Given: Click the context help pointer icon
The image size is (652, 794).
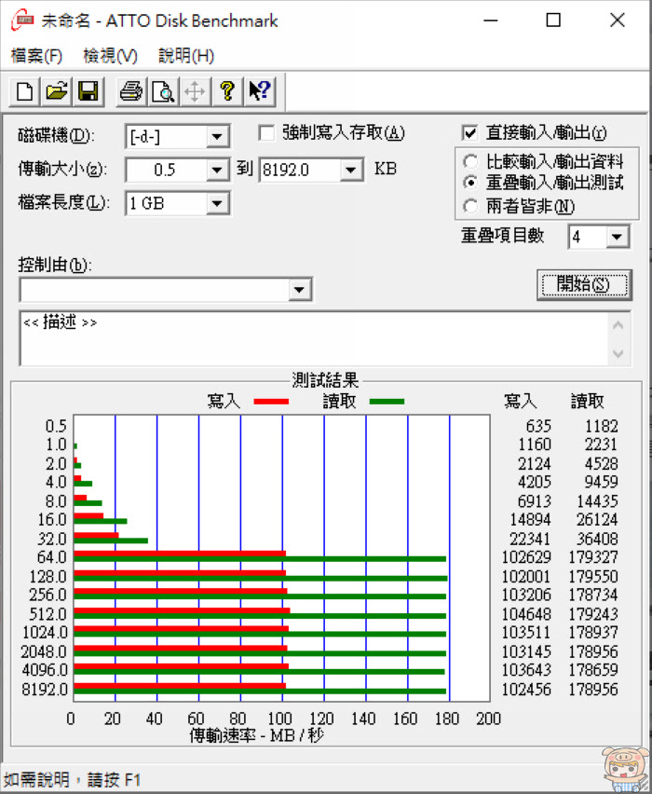Looking at the screenshot, I should 260,92.
